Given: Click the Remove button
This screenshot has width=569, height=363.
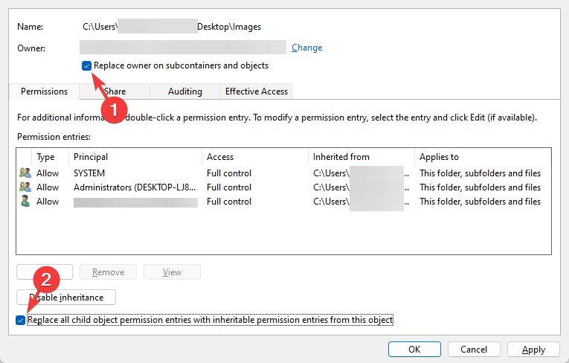Looking at the screenshot, I should pos(108,272).
